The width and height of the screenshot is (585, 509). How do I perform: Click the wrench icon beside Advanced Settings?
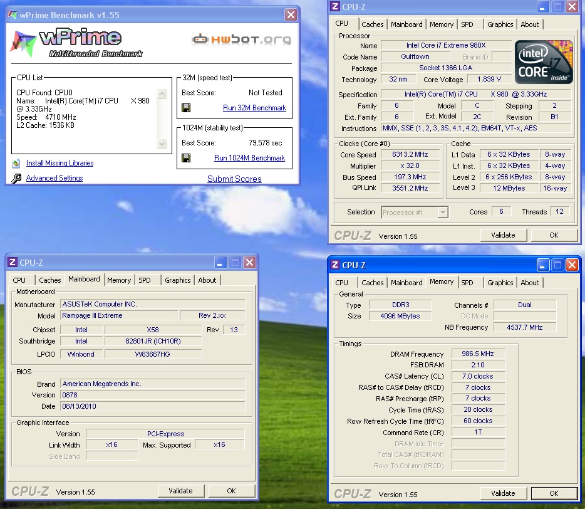pos(16,179)
